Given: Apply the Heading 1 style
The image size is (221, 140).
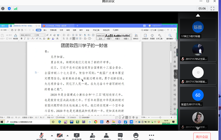Looking at the screenshot, I should coord(109,37).
